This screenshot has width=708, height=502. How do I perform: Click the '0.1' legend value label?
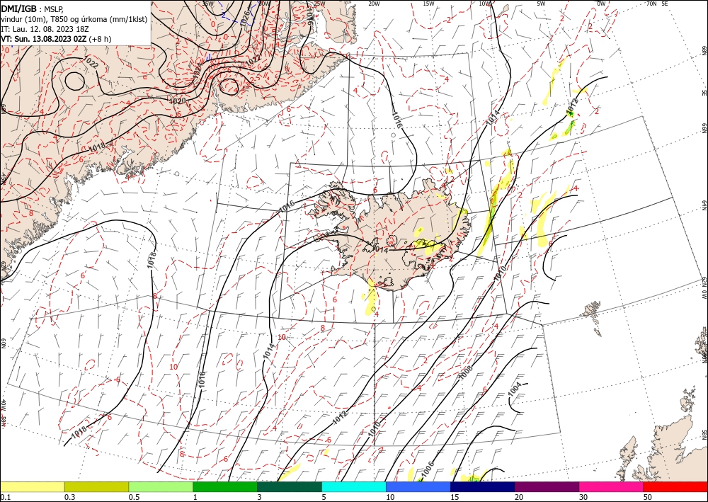click(5, 497)
